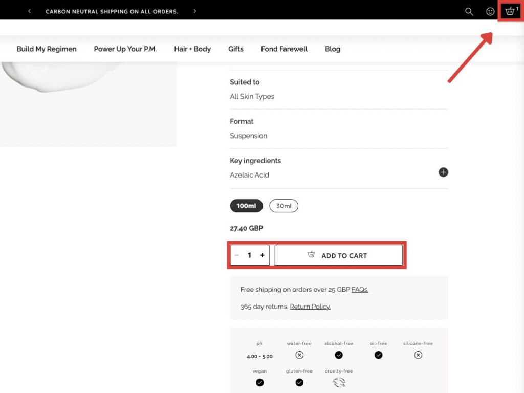Open the shipping FAQs link
The height and width of the screenshot is (393, 524).
[x=360, y=290]
